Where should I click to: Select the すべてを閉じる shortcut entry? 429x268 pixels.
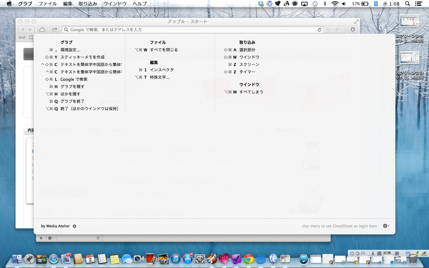tap(163, 50)
